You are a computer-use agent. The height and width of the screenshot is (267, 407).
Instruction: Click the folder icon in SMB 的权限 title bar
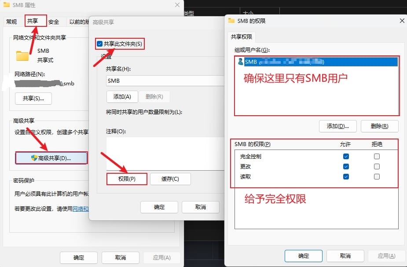(x=231, y=21)
